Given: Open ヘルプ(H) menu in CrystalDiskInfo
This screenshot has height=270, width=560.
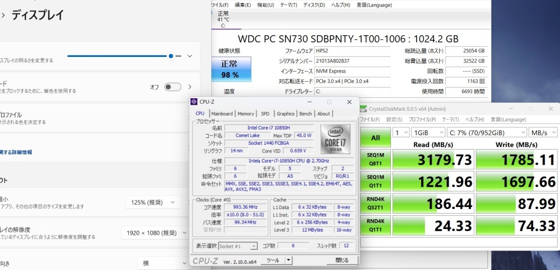Looking at the screenshot, I should coord(341,5).
